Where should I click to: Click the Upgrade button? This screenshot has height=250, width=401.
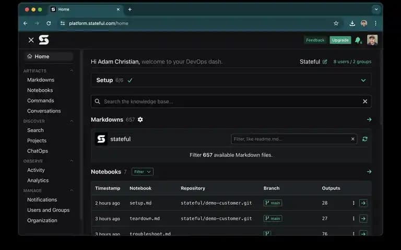tap(340, 40)
